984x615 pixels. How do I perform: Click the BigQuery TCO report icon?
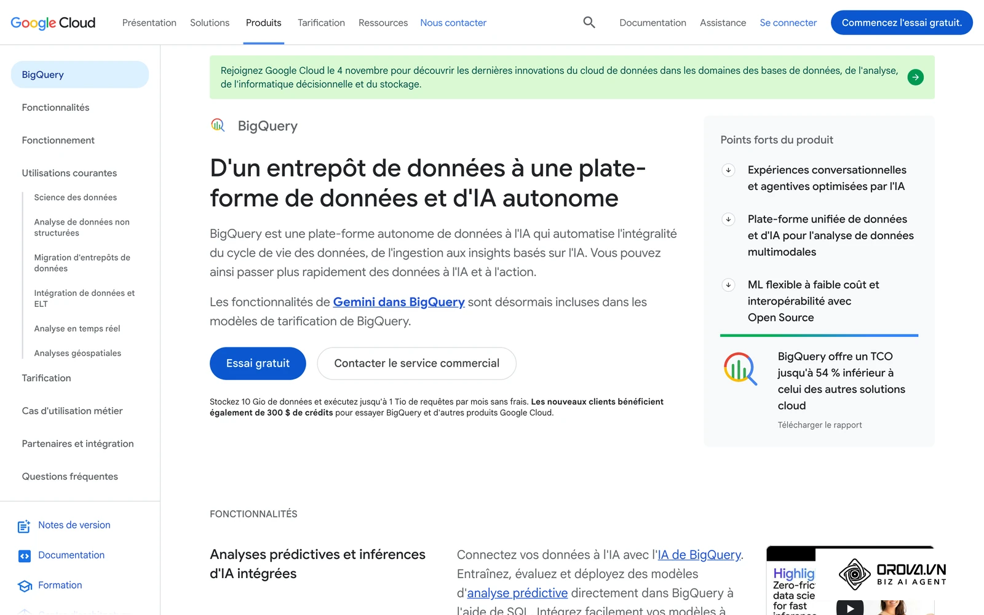[x=740, y=369]
